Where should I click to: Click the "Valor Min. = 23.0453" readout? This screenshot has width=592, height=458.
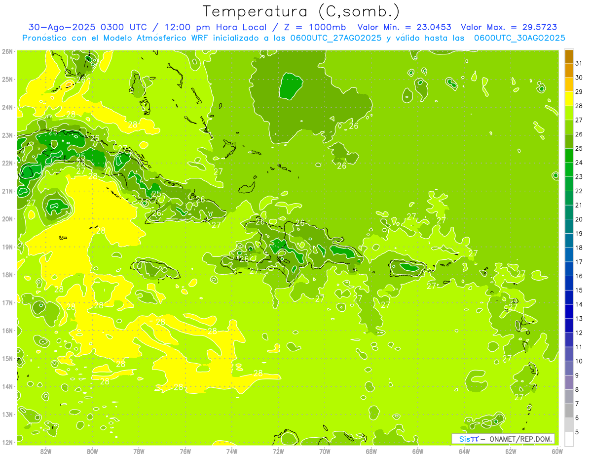tap(405, 27)
